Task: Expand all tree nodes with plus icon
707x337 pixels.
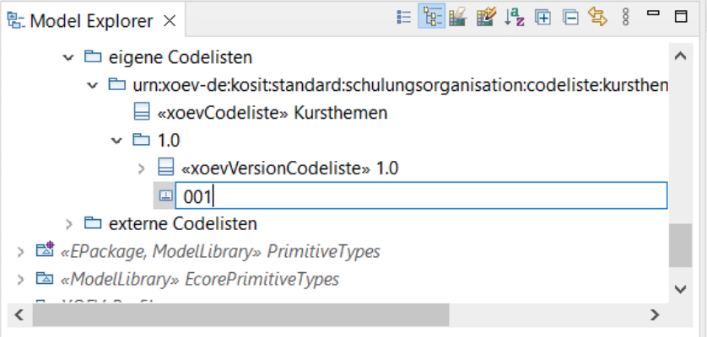Action: point(542,18)
